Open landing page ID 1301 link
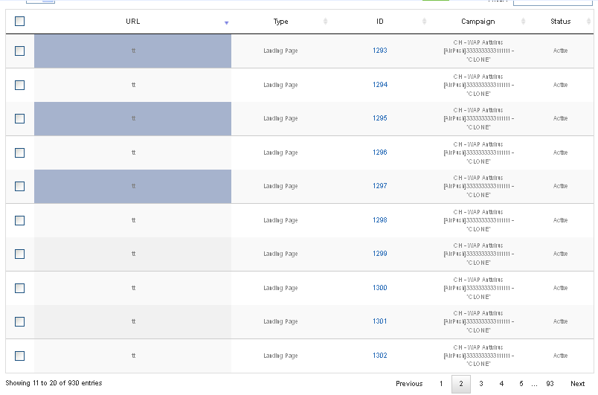Screen dimensions: 598x395 tap(380, 321)
